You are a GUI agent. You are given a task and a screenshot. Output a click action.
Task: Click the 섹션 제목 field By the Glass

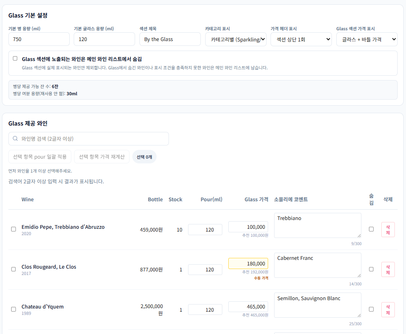point(170,39)
